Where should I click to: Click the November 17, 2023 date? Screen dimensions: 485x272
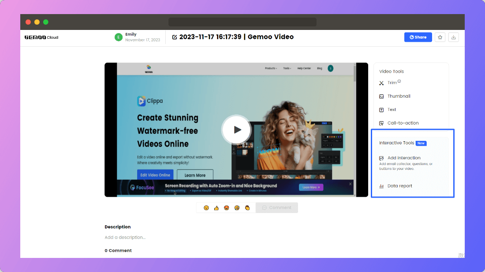pos(142,40)
